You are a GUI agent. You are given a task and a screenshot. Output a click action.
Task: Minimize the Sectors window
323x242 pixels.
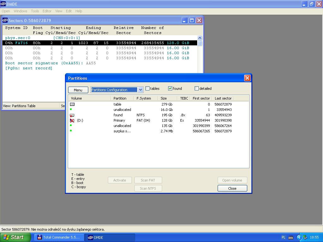[x=185, y=20]
